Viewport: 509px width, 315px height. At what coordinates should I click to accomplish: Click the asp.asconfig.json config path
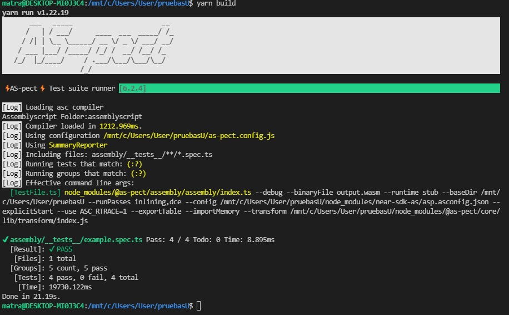tap(355, 202)
